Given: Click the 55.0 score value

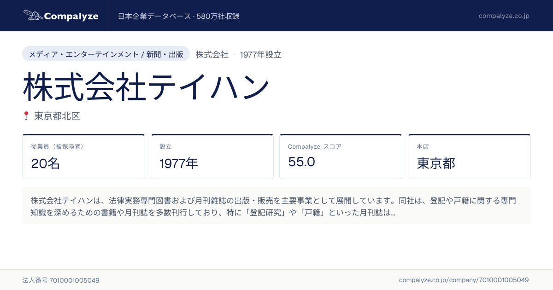Looking at the screenshot, I should [301, 162].
